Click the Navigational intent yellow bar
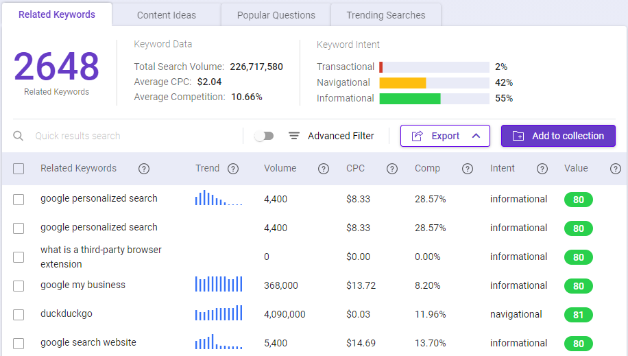Viewport: 628px width, 356px height. (x=402, y=82)
